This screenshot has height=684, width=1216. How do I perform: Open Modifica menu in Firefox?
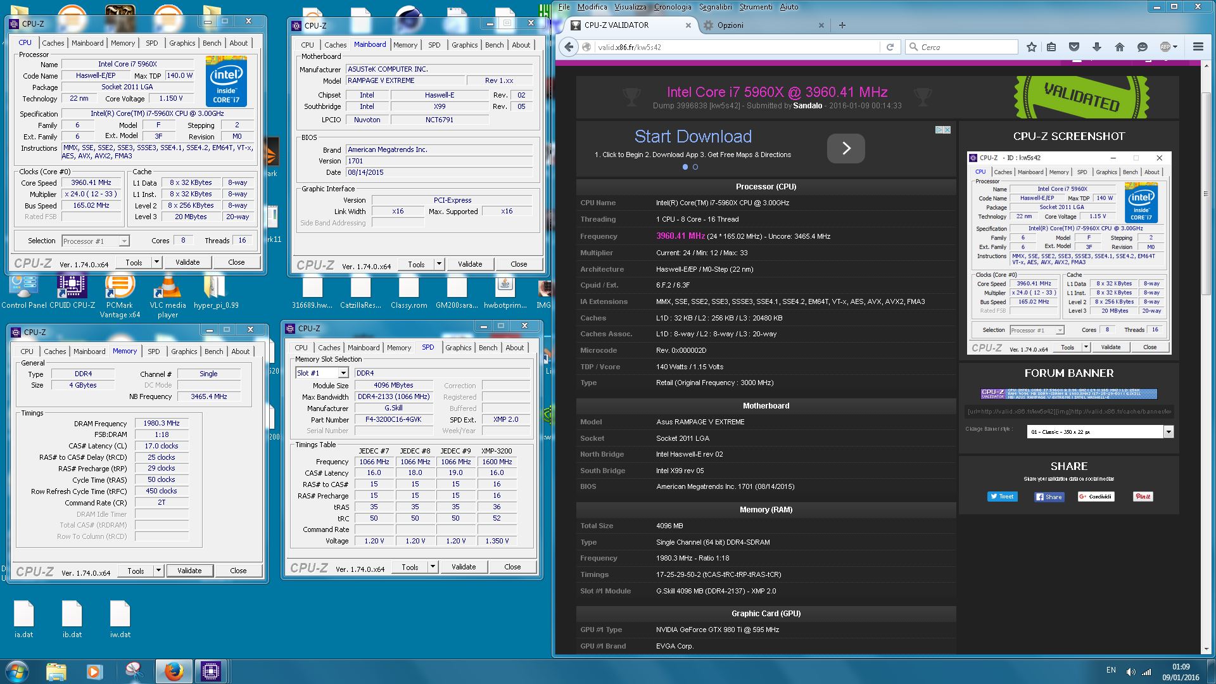592,7
